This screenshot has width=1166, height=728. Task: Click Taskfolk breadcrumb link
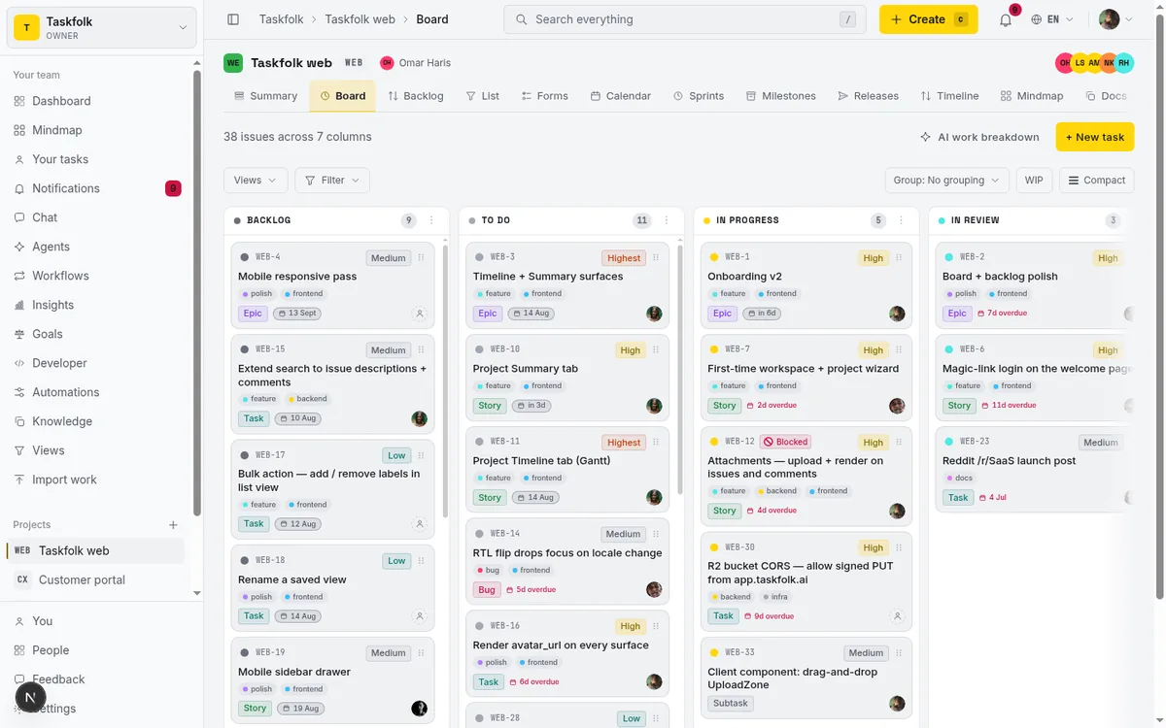[282, 19]
